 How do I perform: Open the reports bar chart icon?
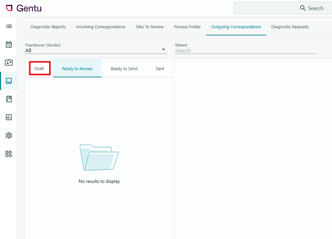[9, 117]
